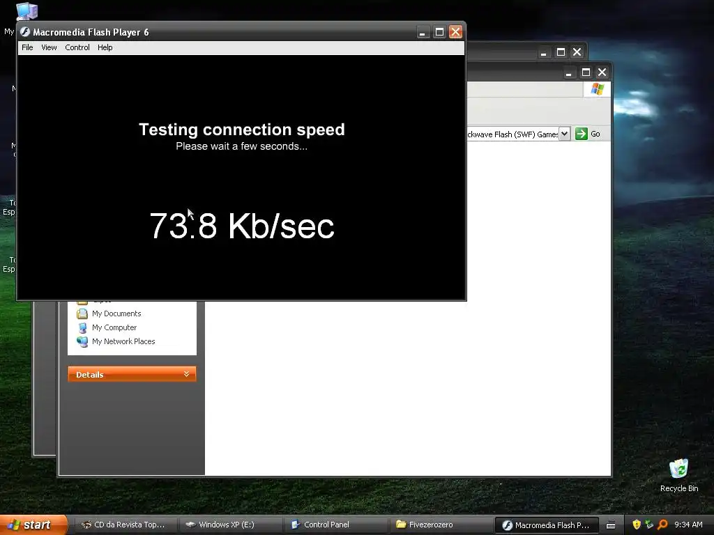
Task: Open the address bar dropdown in Explorer
Action: pos(564,134)
